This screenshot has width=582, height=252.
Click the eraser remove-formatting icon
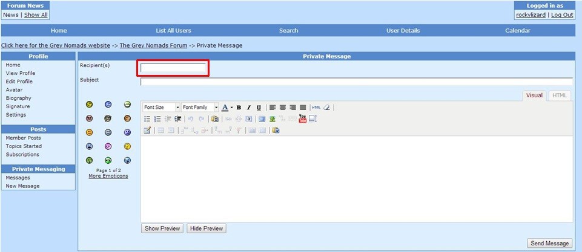point(326,108)
